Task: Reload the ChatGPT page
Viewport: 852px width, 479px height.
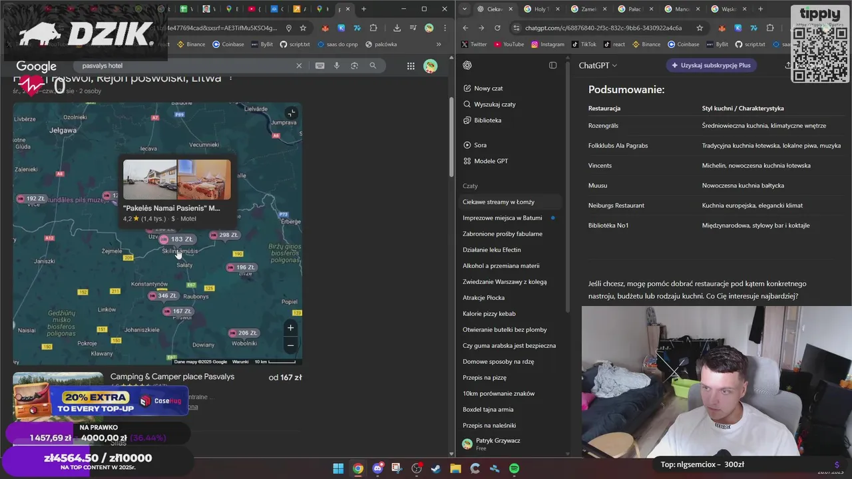Action: click(497, 28)
